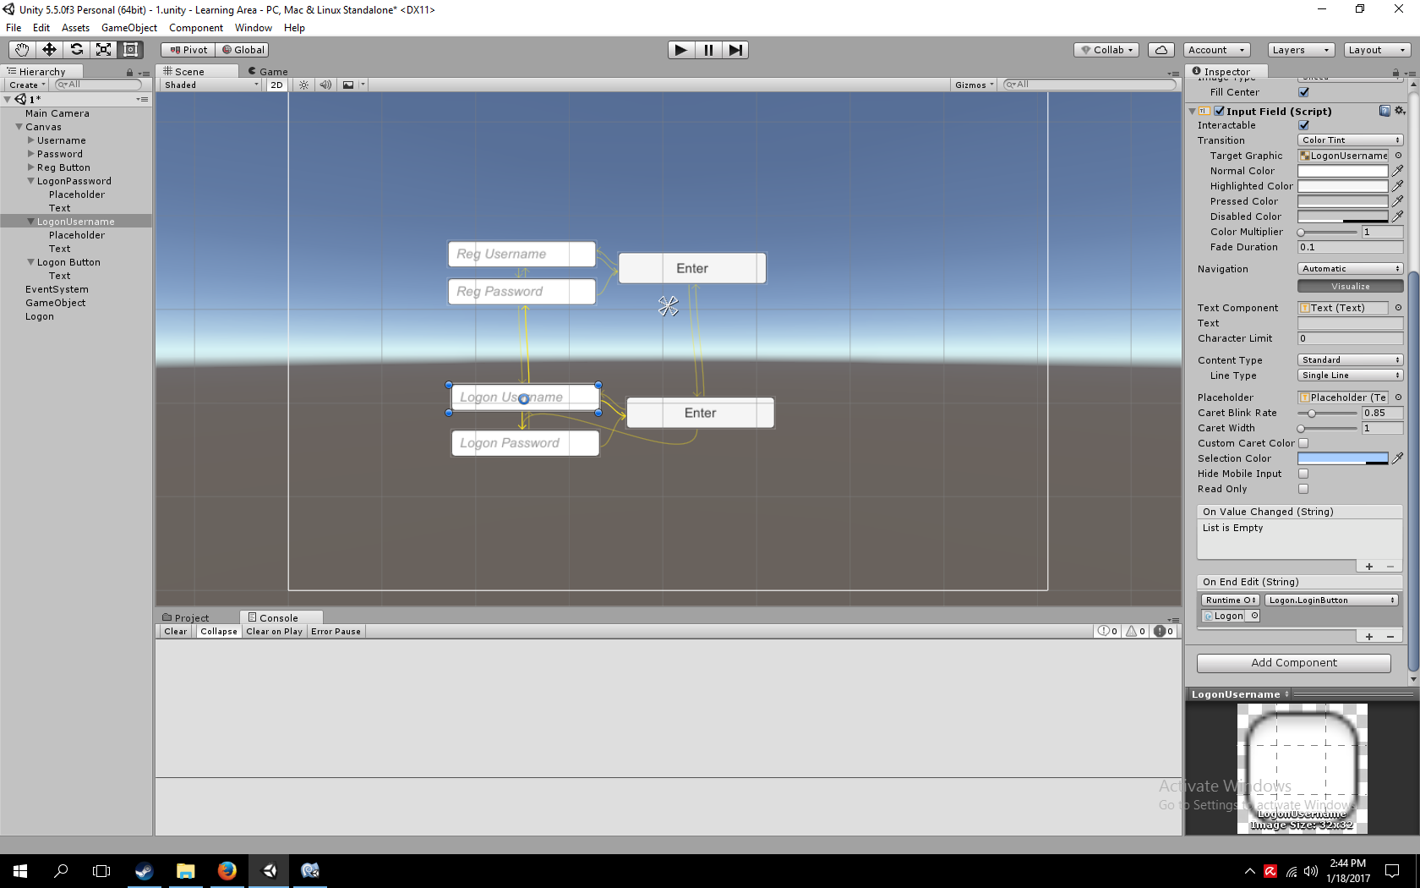Toggle Error Pause in Console
This screenshot has height=888, width=1420.
336,632
